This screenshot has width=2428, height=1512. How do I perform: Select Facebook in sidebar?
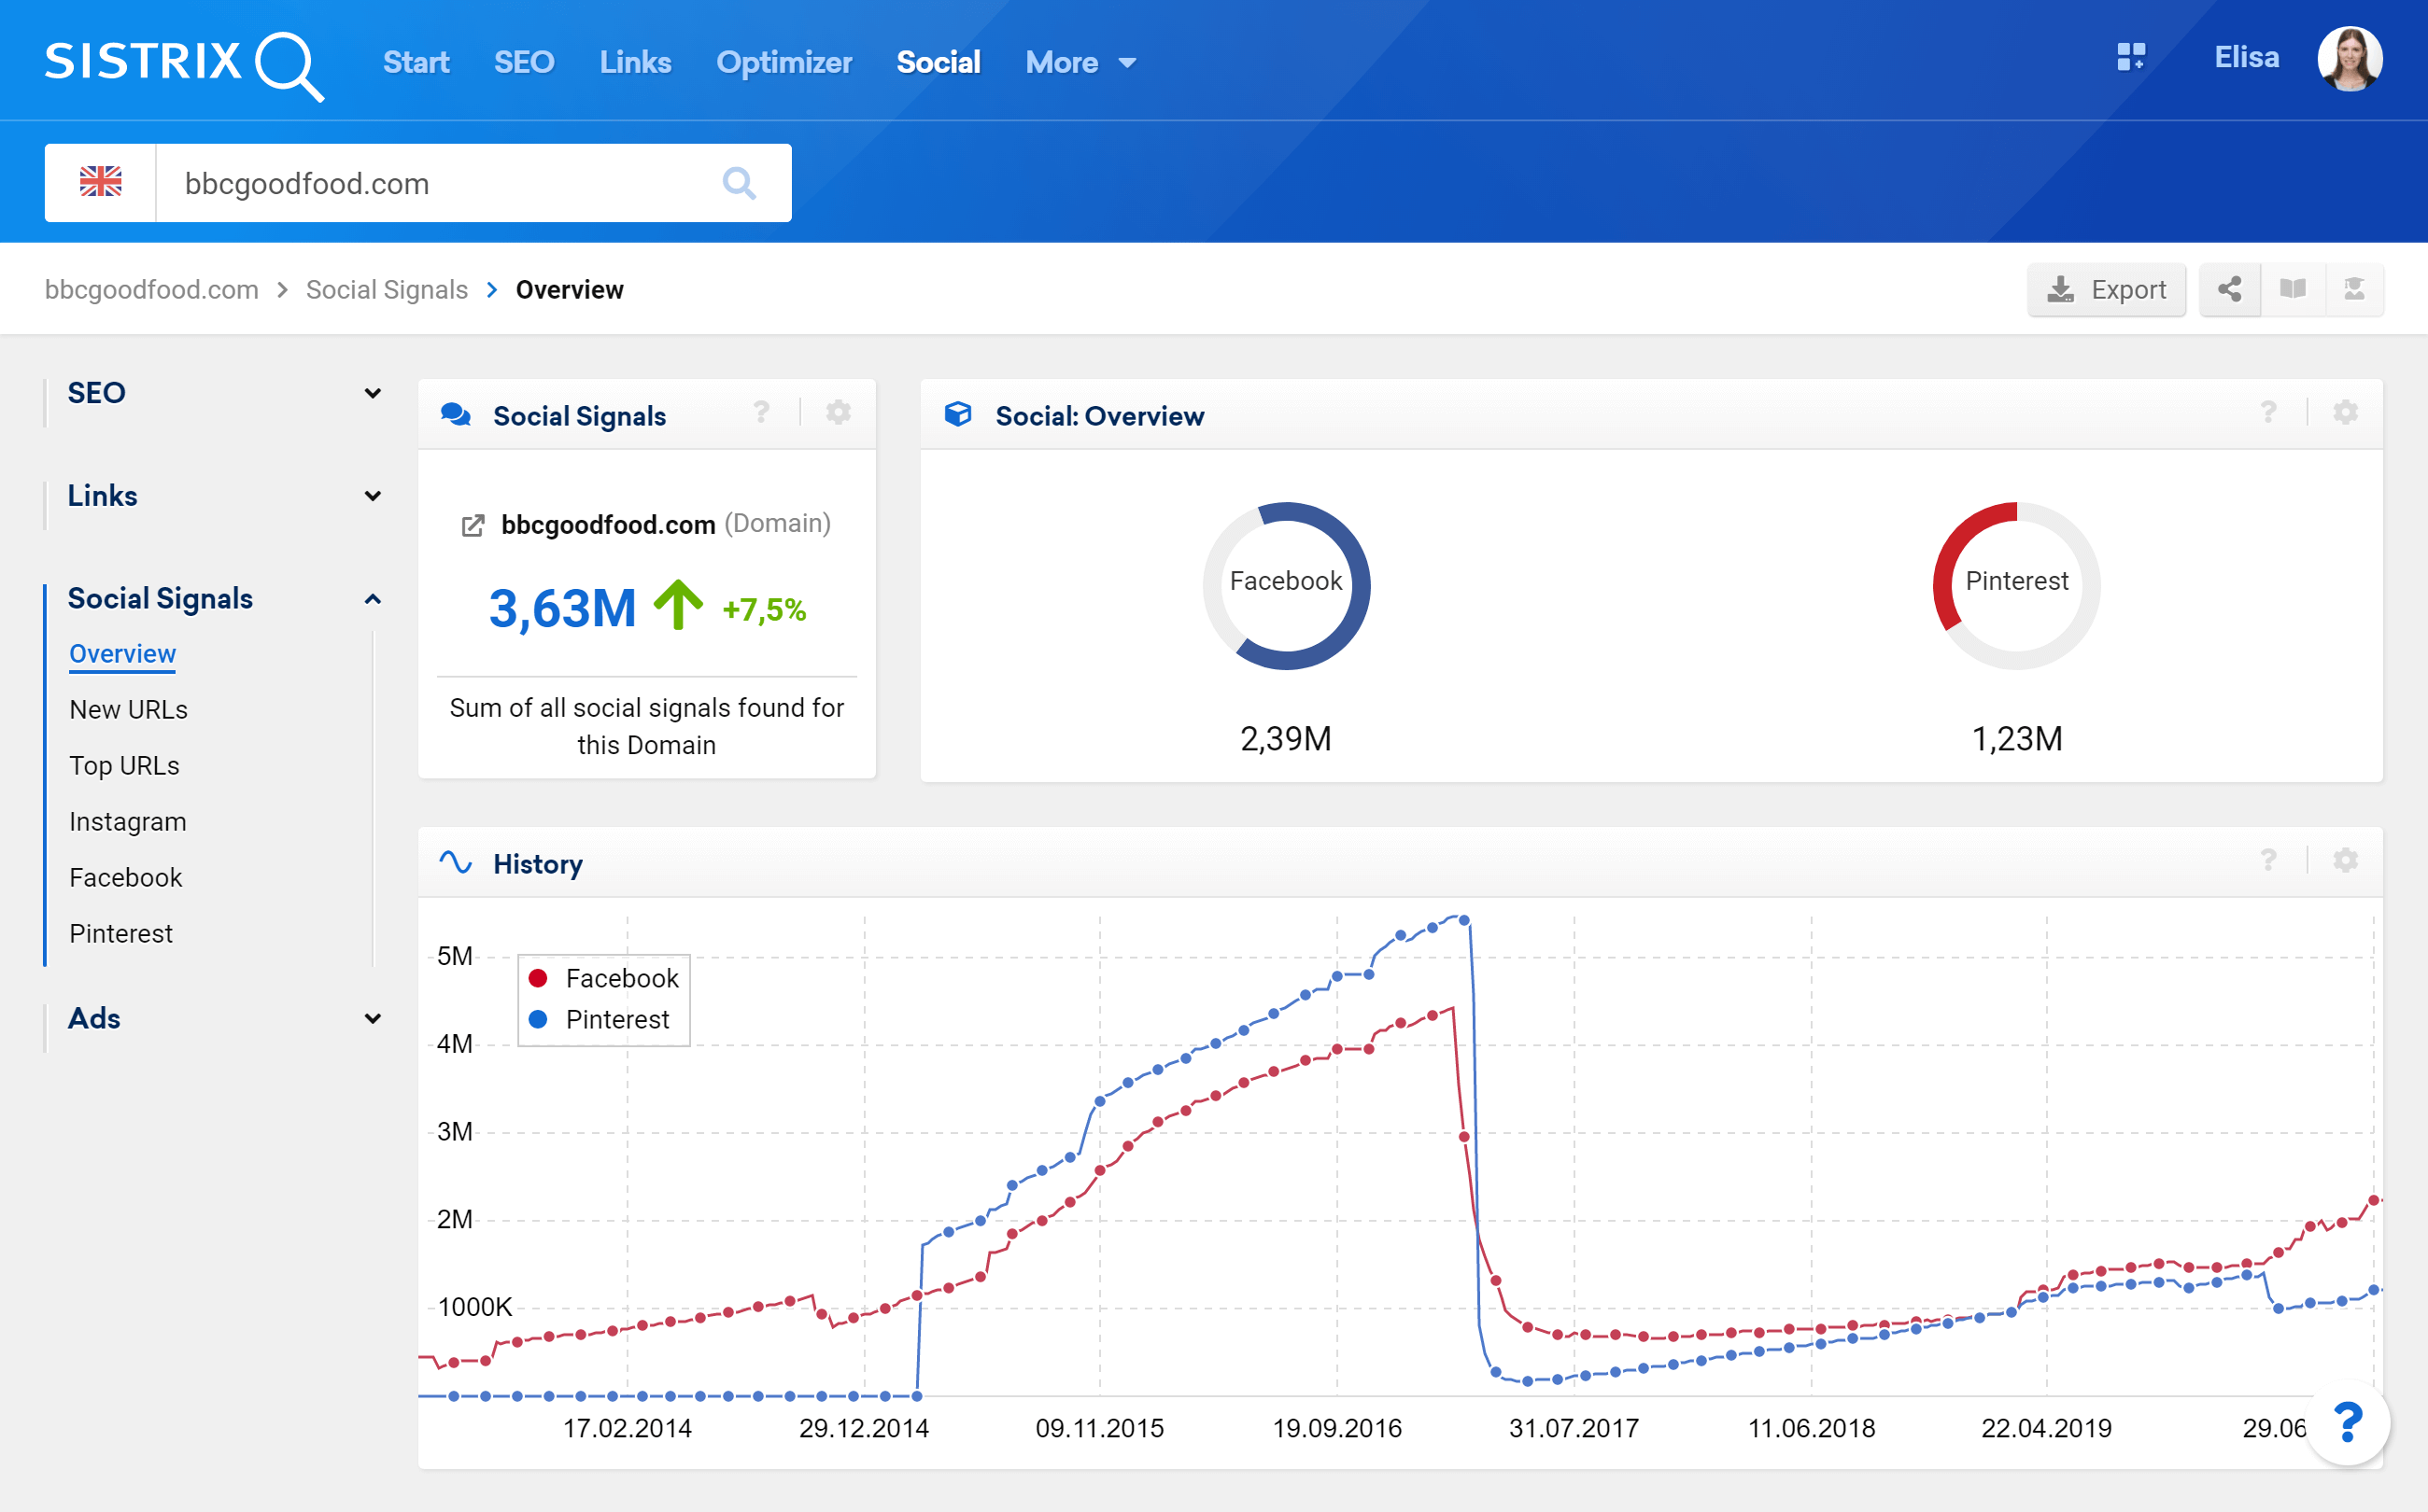click(126, 878)
